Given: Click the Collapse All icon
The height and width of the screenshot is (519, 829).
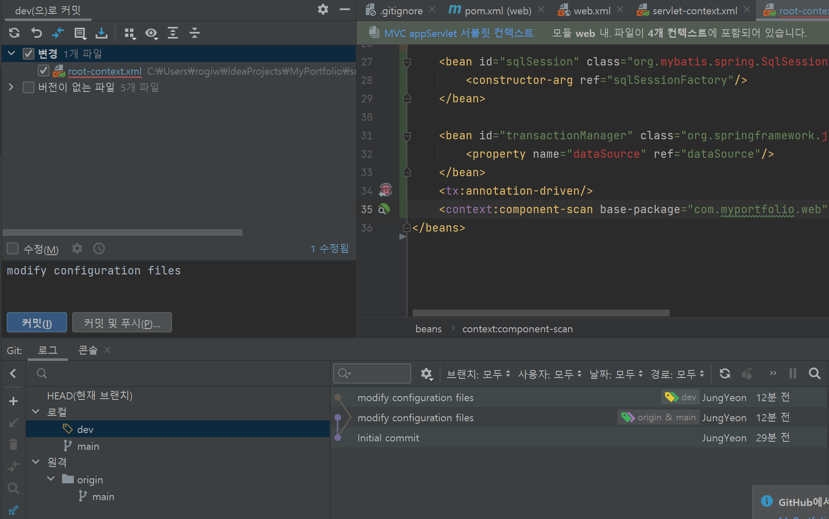Looking at the screenshot, I should pyautogui.click(x=194, y=33).
